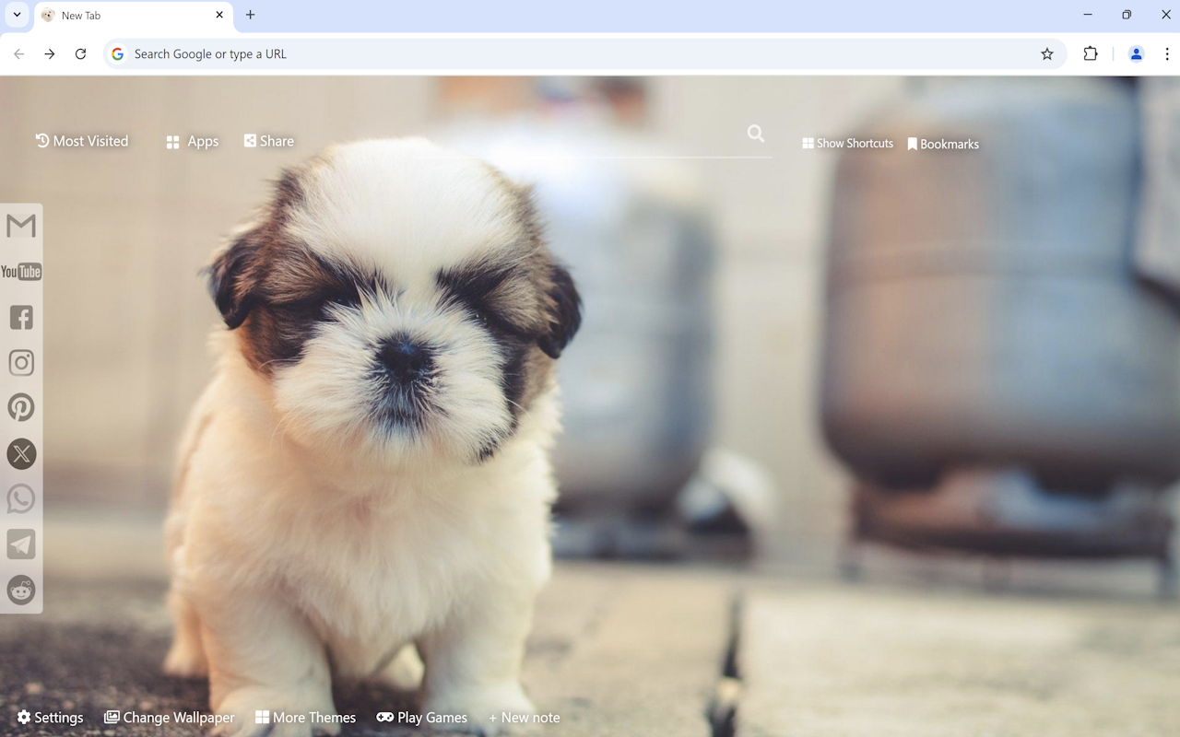Screen dimensions: 1180x737
Task: Click the search magnifier on the wallpaper
Action: 756,134
